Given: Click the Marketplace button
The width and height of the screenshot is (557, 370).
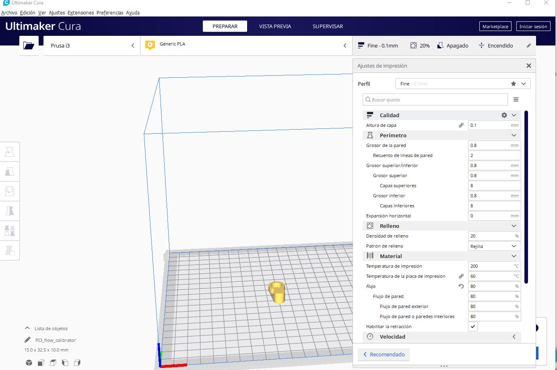Looking at the screenshot, I should coord(495,27).
